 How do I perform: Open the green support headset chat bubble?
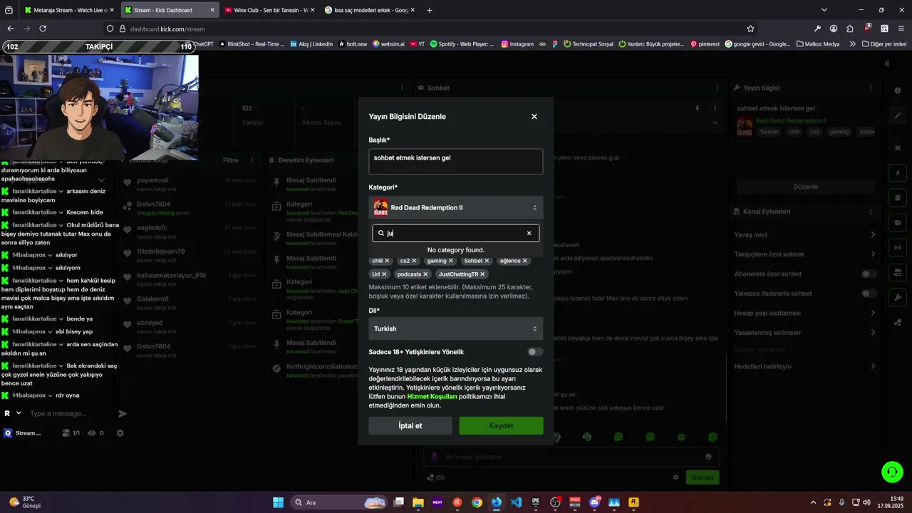click(892, 472)
